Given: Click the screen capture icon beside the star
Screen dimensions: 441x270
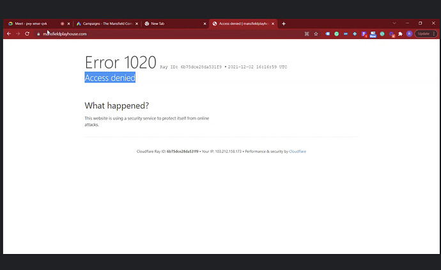Looking at the screenshot, I should tap(307, 34).
